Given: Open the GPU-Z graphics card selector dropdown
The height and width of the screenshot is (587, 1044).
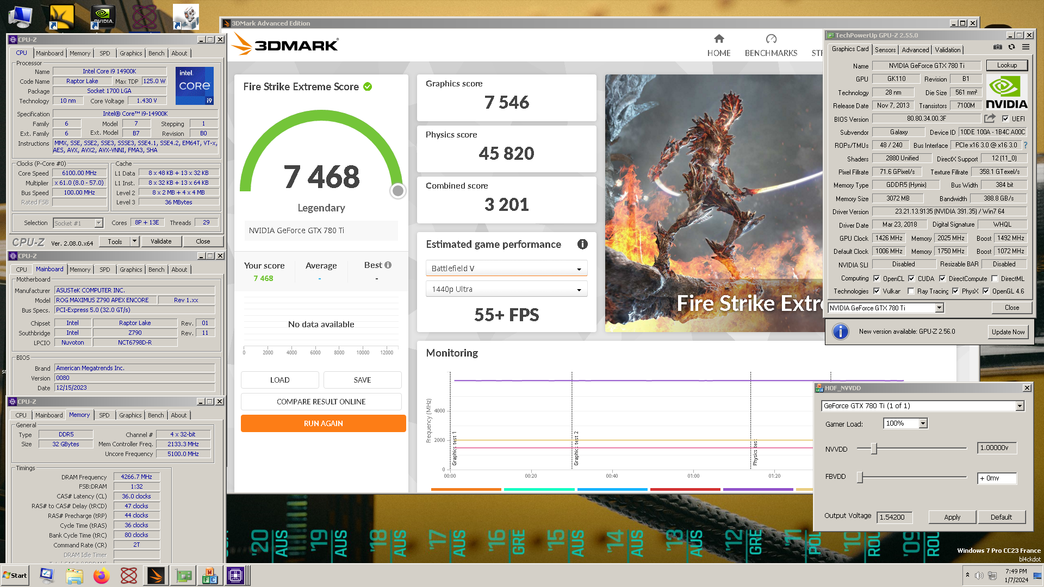Looking at the screenshot, I should (885, 308).
